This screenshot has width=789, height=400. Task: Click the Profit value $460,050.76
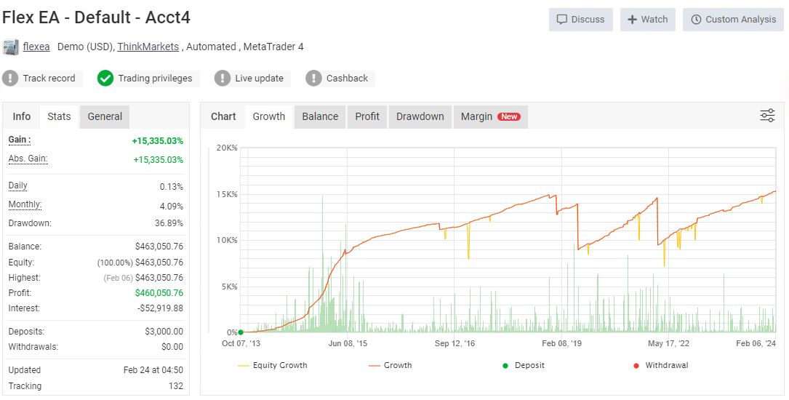point(159,293)
